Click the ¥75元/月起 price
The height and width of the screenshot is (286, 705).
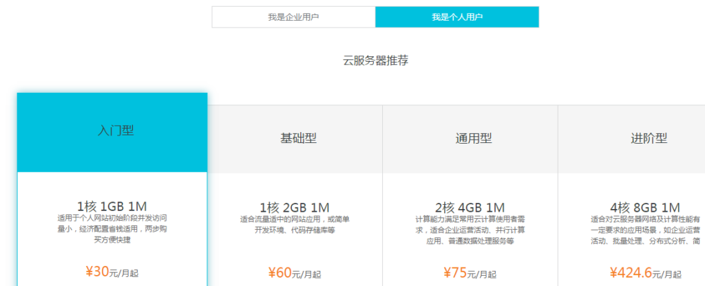coord(470,272)
